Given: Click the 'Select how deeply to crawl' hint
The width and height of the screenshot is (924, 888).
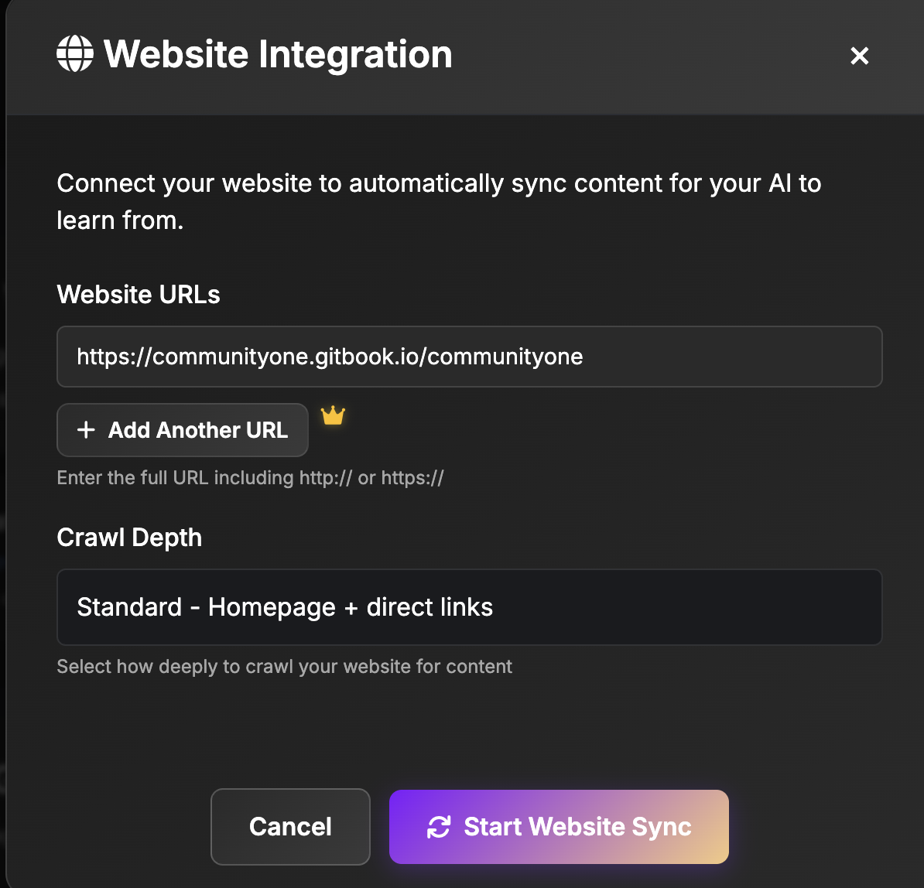Looking at the screenshot, I should click(x=284, y=667).
